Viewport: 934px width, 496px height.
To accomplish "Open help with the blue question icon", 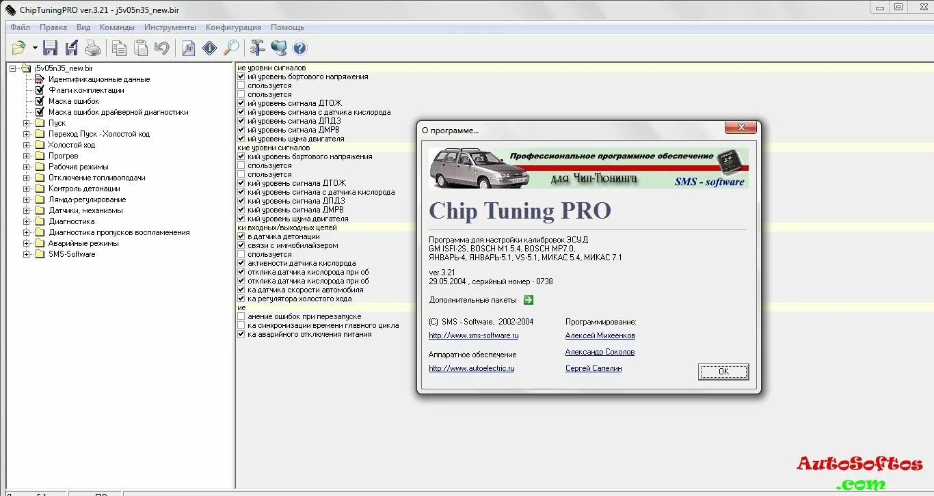I will (x=299, y=48).
